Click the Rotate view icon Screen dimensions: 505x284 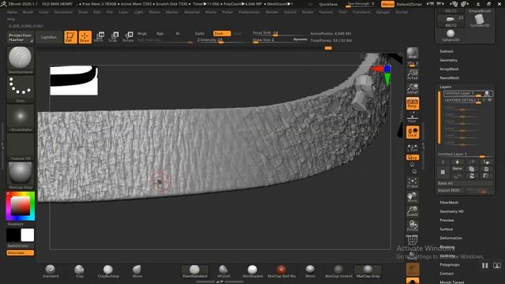tap(413, 226)
